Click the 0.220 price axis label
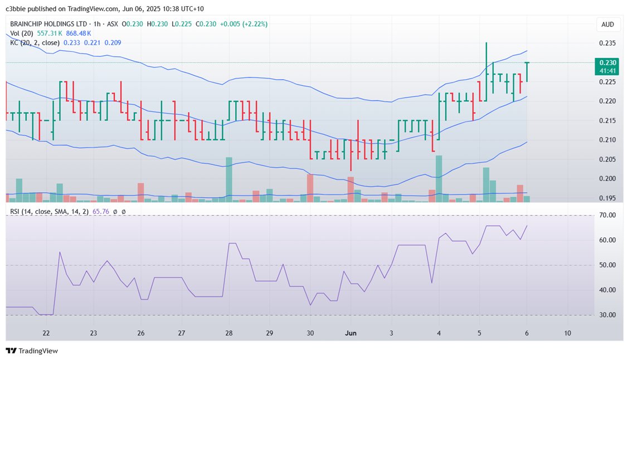 click(x=607, y=101)
